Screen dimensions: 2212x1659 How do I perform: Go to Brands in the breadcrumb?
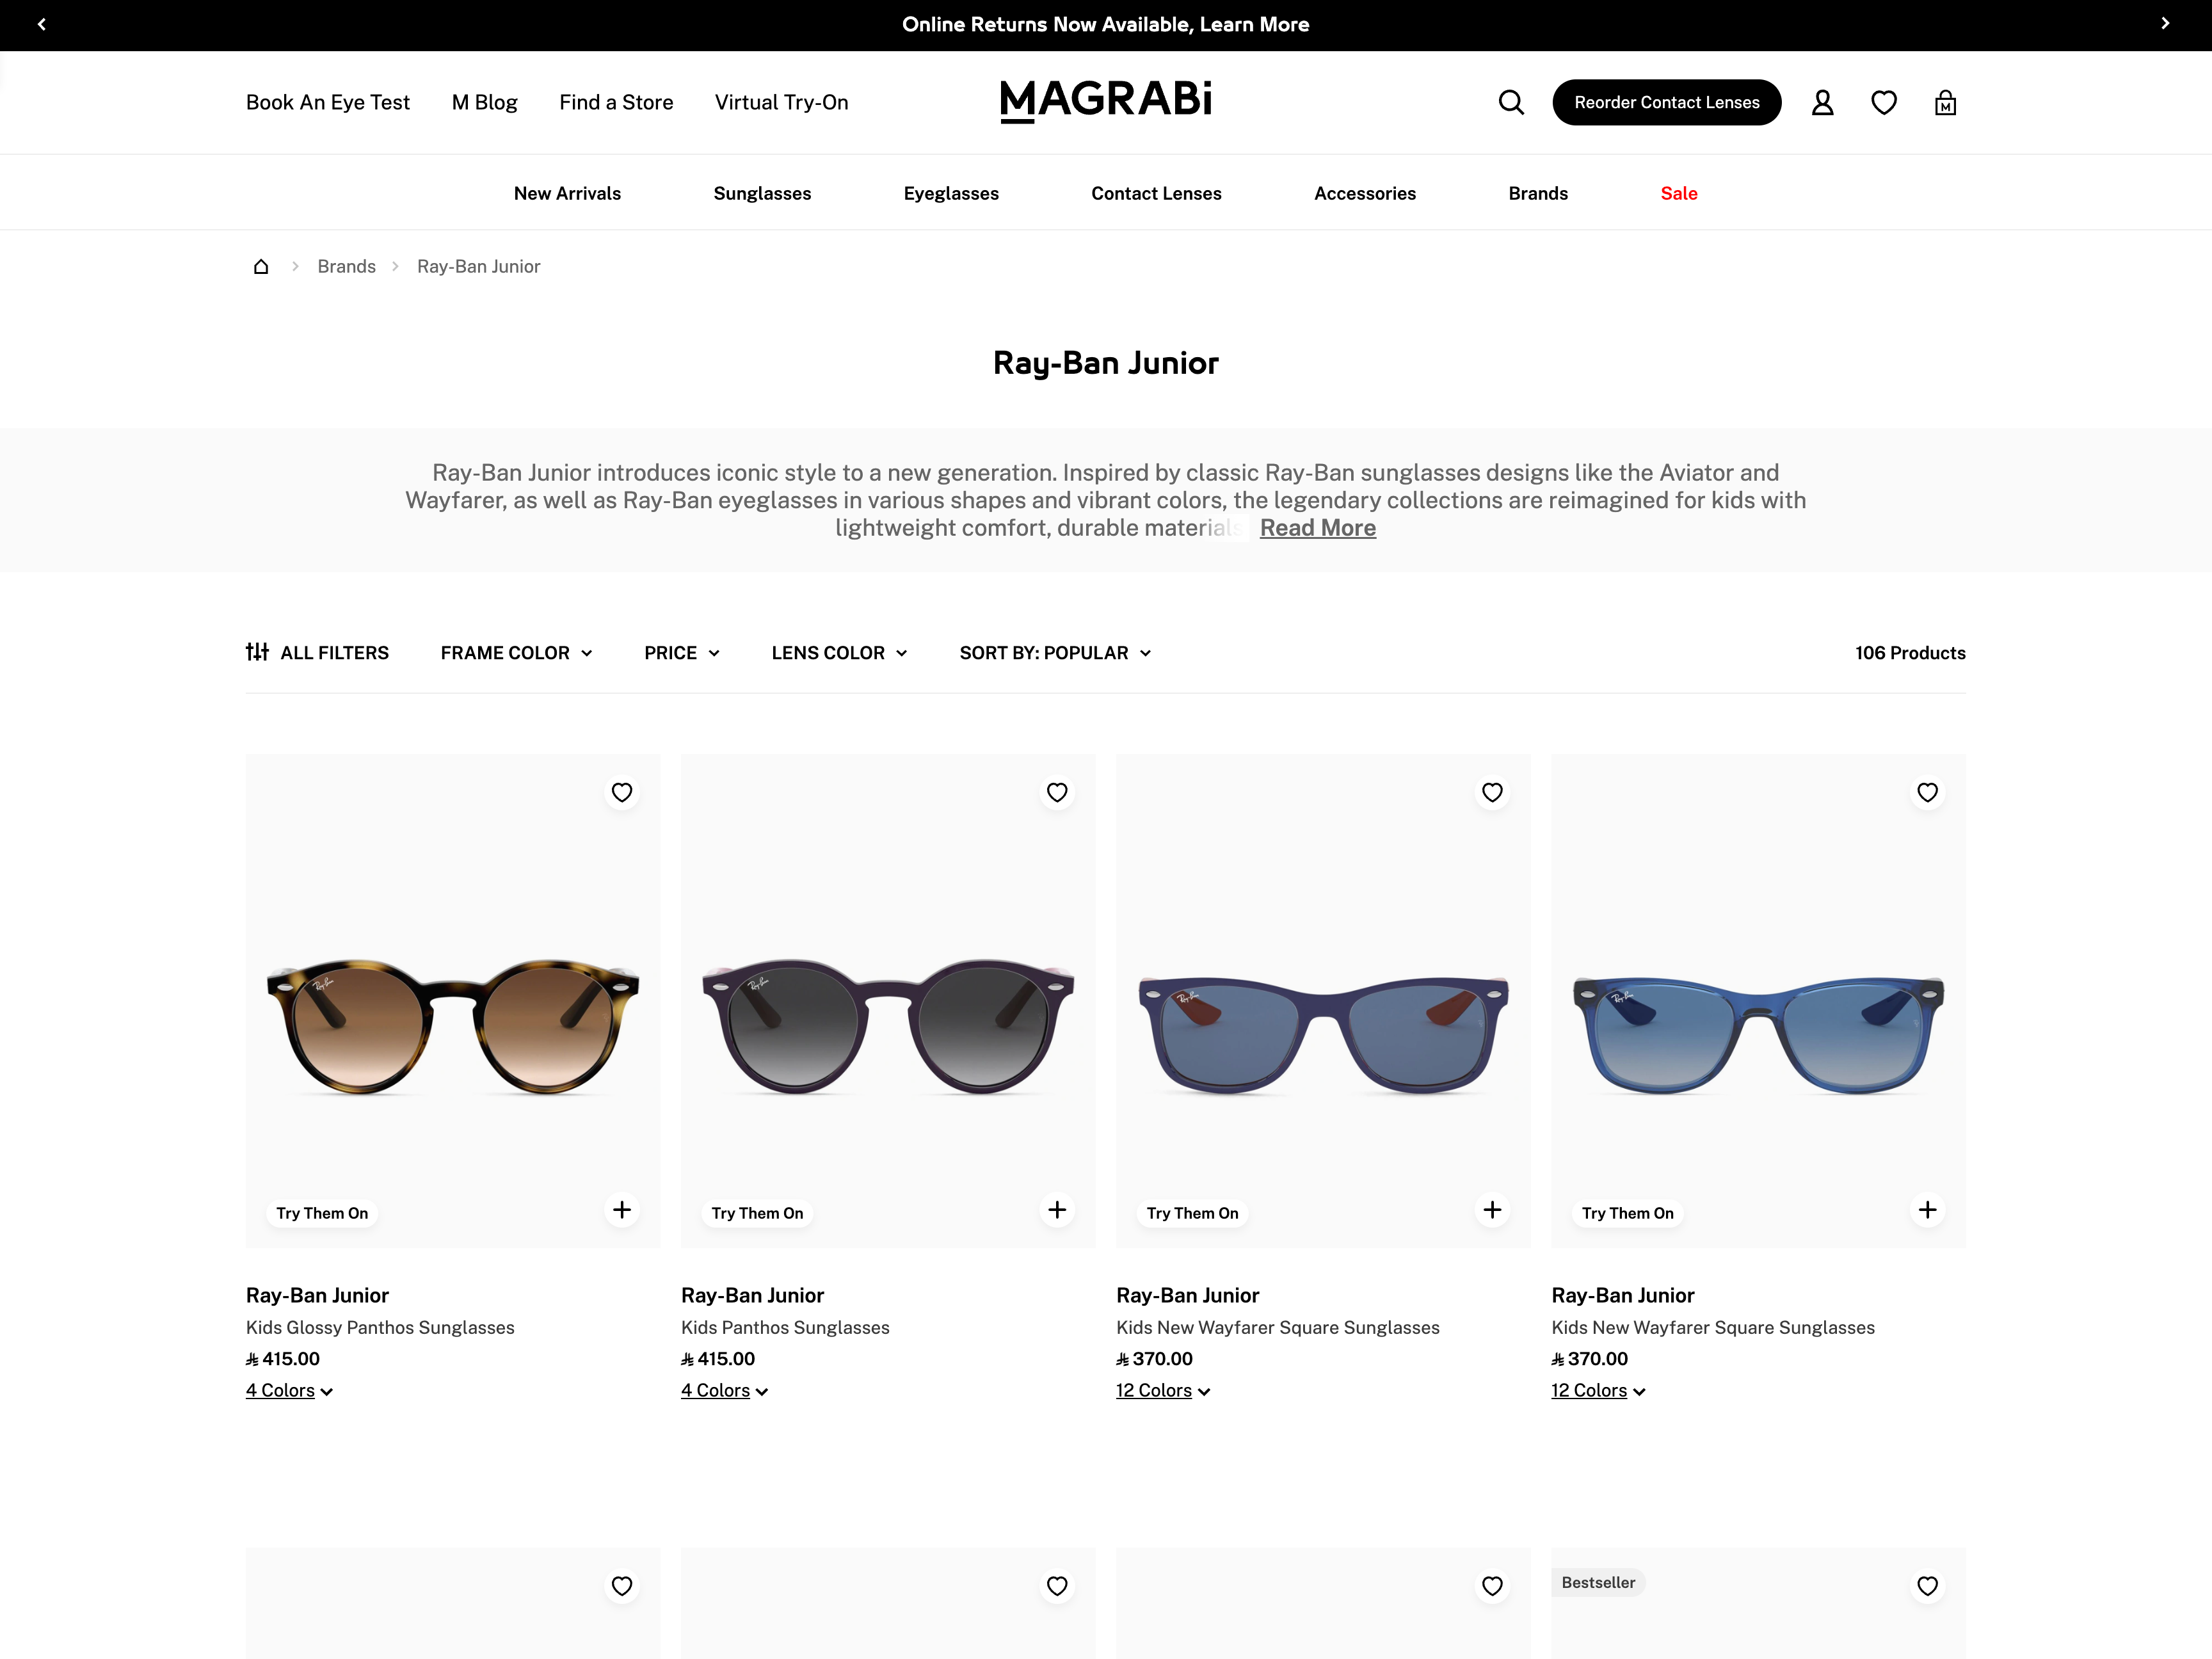click(x=346, y=266)
